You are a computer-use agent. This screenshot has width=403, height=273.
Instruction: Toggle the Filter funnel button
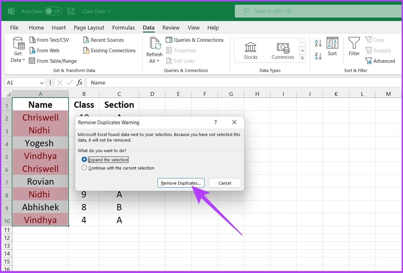(354, 47)
